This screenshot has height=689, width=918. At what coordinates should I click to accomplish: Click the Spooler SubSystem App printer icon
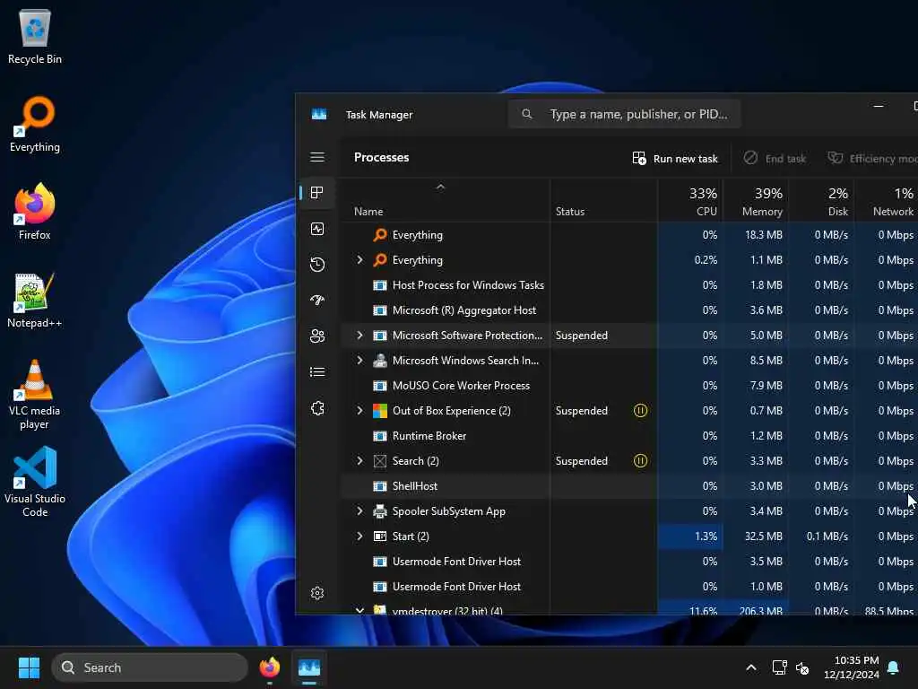(x=380, y=511)
